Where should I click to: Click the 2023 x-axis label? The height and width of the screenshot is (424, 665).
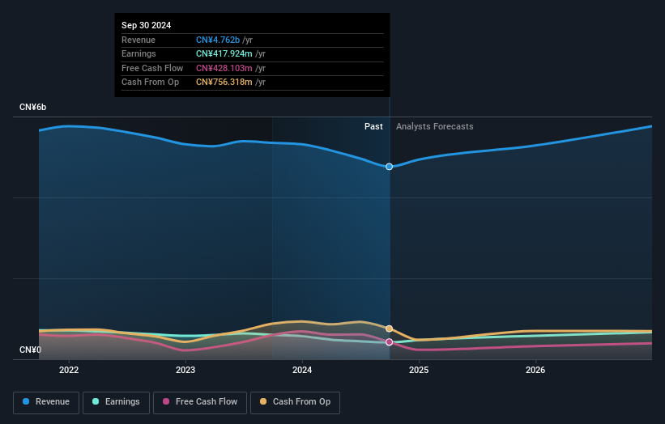click(185, 371)
